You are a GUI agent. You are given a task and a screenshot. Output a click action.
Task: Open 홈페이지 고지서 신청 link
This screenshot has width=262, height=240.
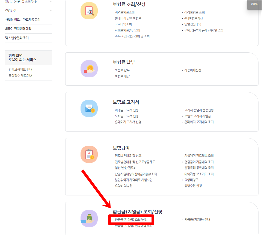click(x=128, y=122)
